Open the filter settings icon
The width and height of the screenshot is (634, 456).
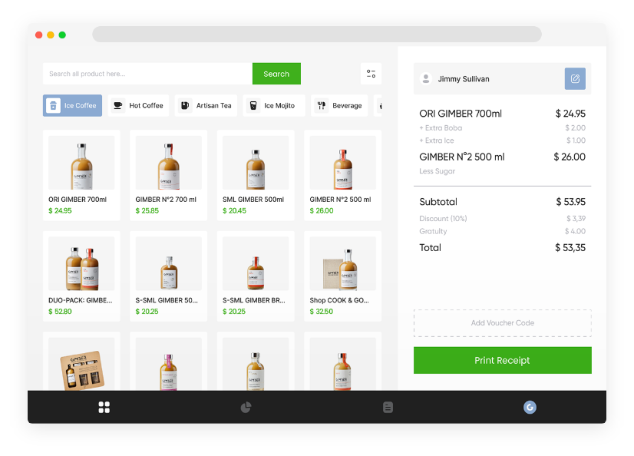tap(371, 74)
